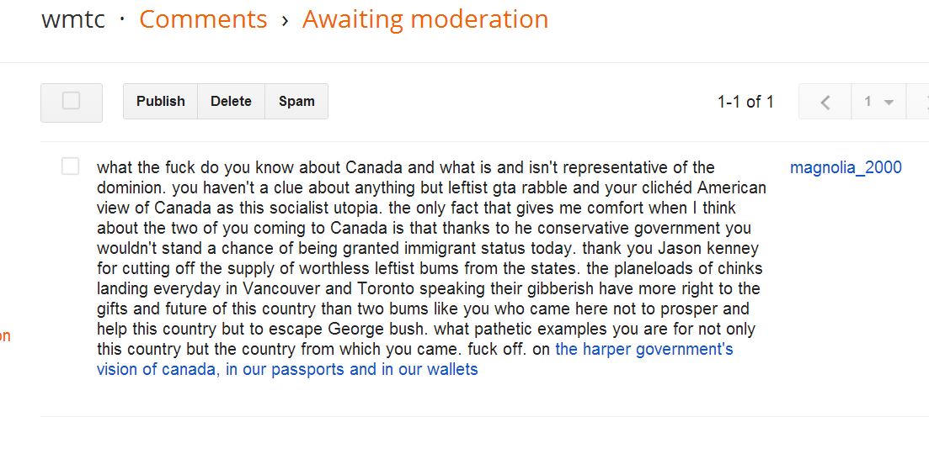Select the magnolia_2000 comment checkbox

[71, 167]
